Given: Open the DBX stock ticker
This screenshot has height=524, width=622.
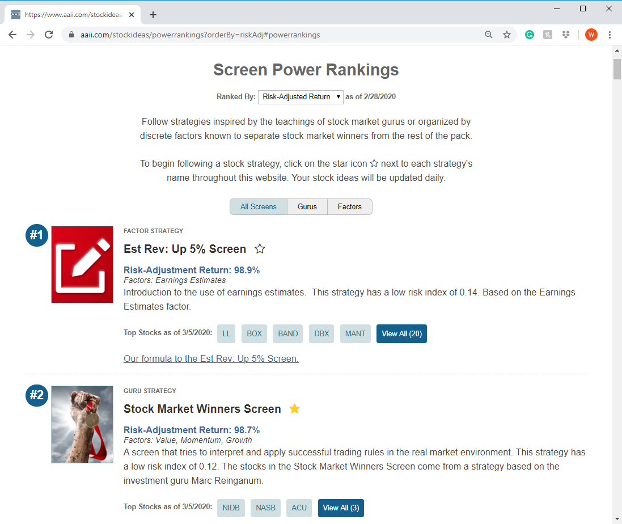Looking at the screenshot, I should coord(321,333).
